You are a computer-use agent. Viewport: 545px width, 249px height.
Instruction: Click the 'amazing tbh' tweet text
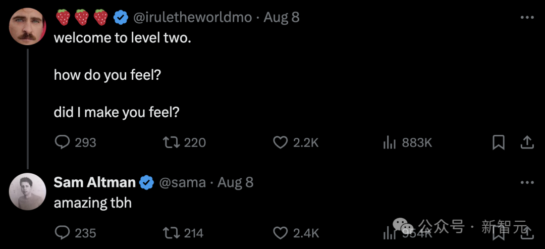(x=93, y=203)
